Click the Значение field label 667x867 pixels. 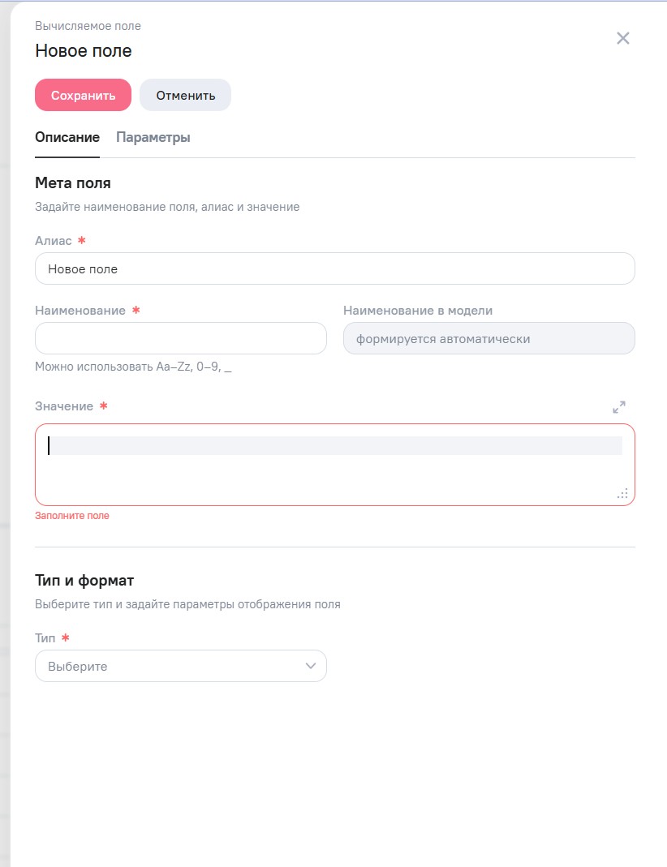[x=64, y=406]
